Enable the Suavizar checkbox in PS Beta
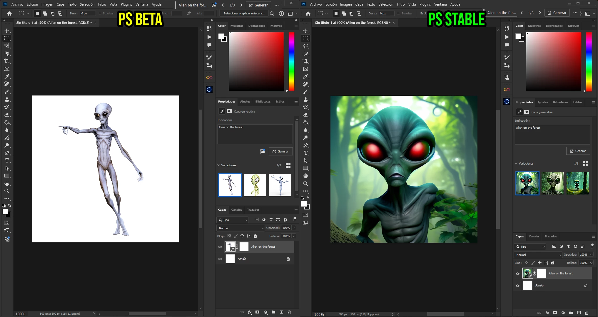This screenshot has height=317, width=598. (x=100, y=14)
